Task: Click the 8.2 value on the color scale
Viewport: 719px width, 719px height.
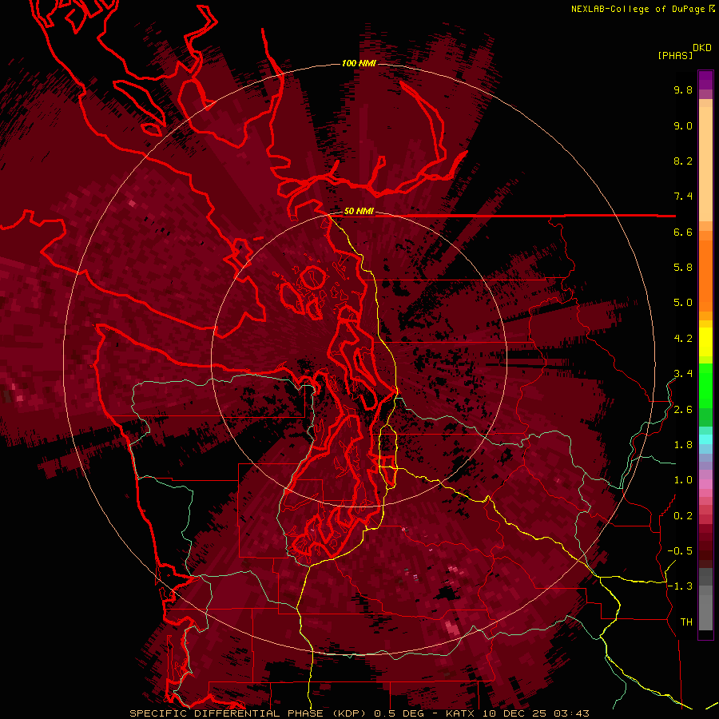Action: click(683, 161)
